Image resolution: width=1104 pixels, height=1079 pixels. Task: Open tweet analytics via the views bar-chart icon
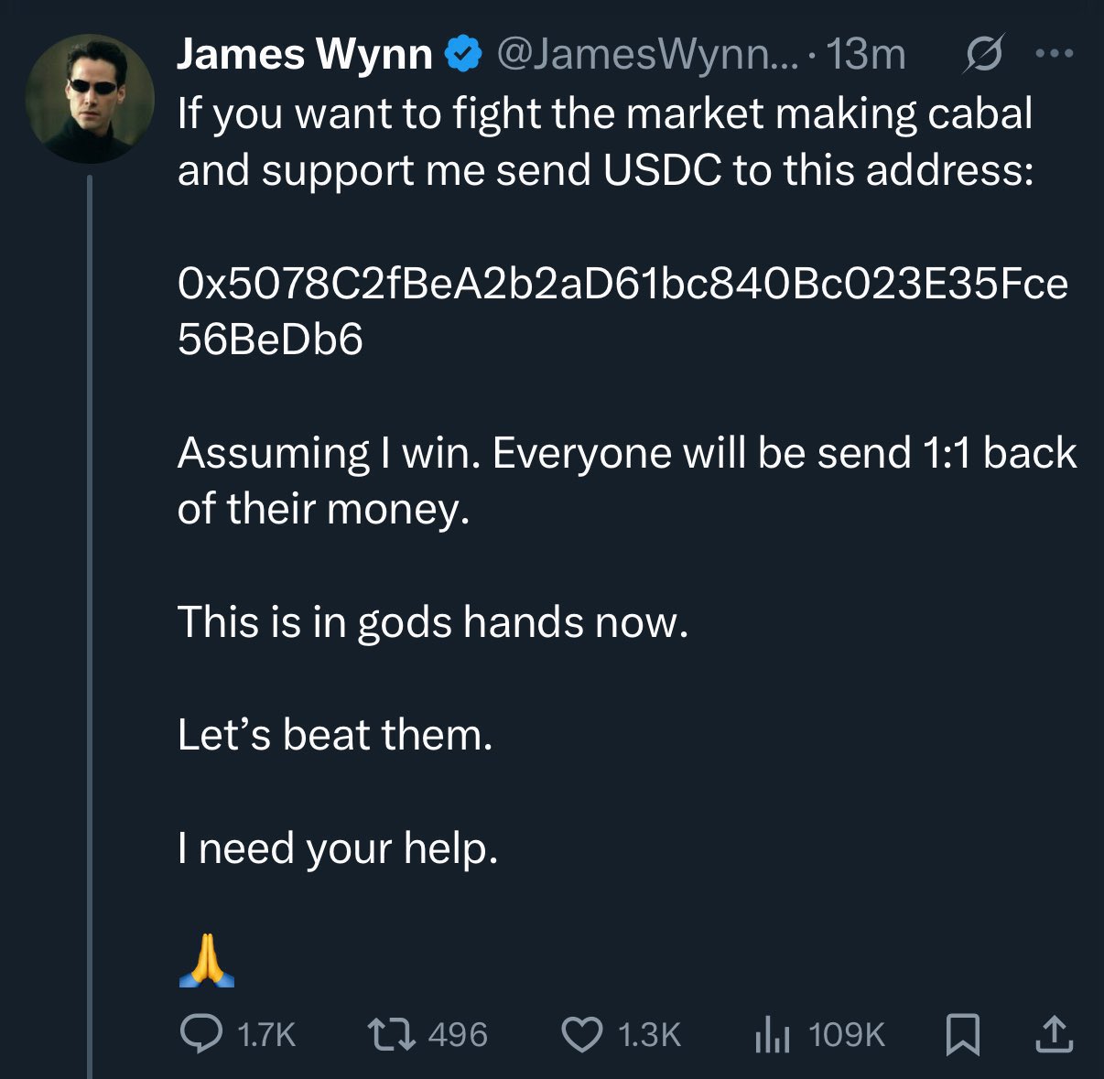772,1035
